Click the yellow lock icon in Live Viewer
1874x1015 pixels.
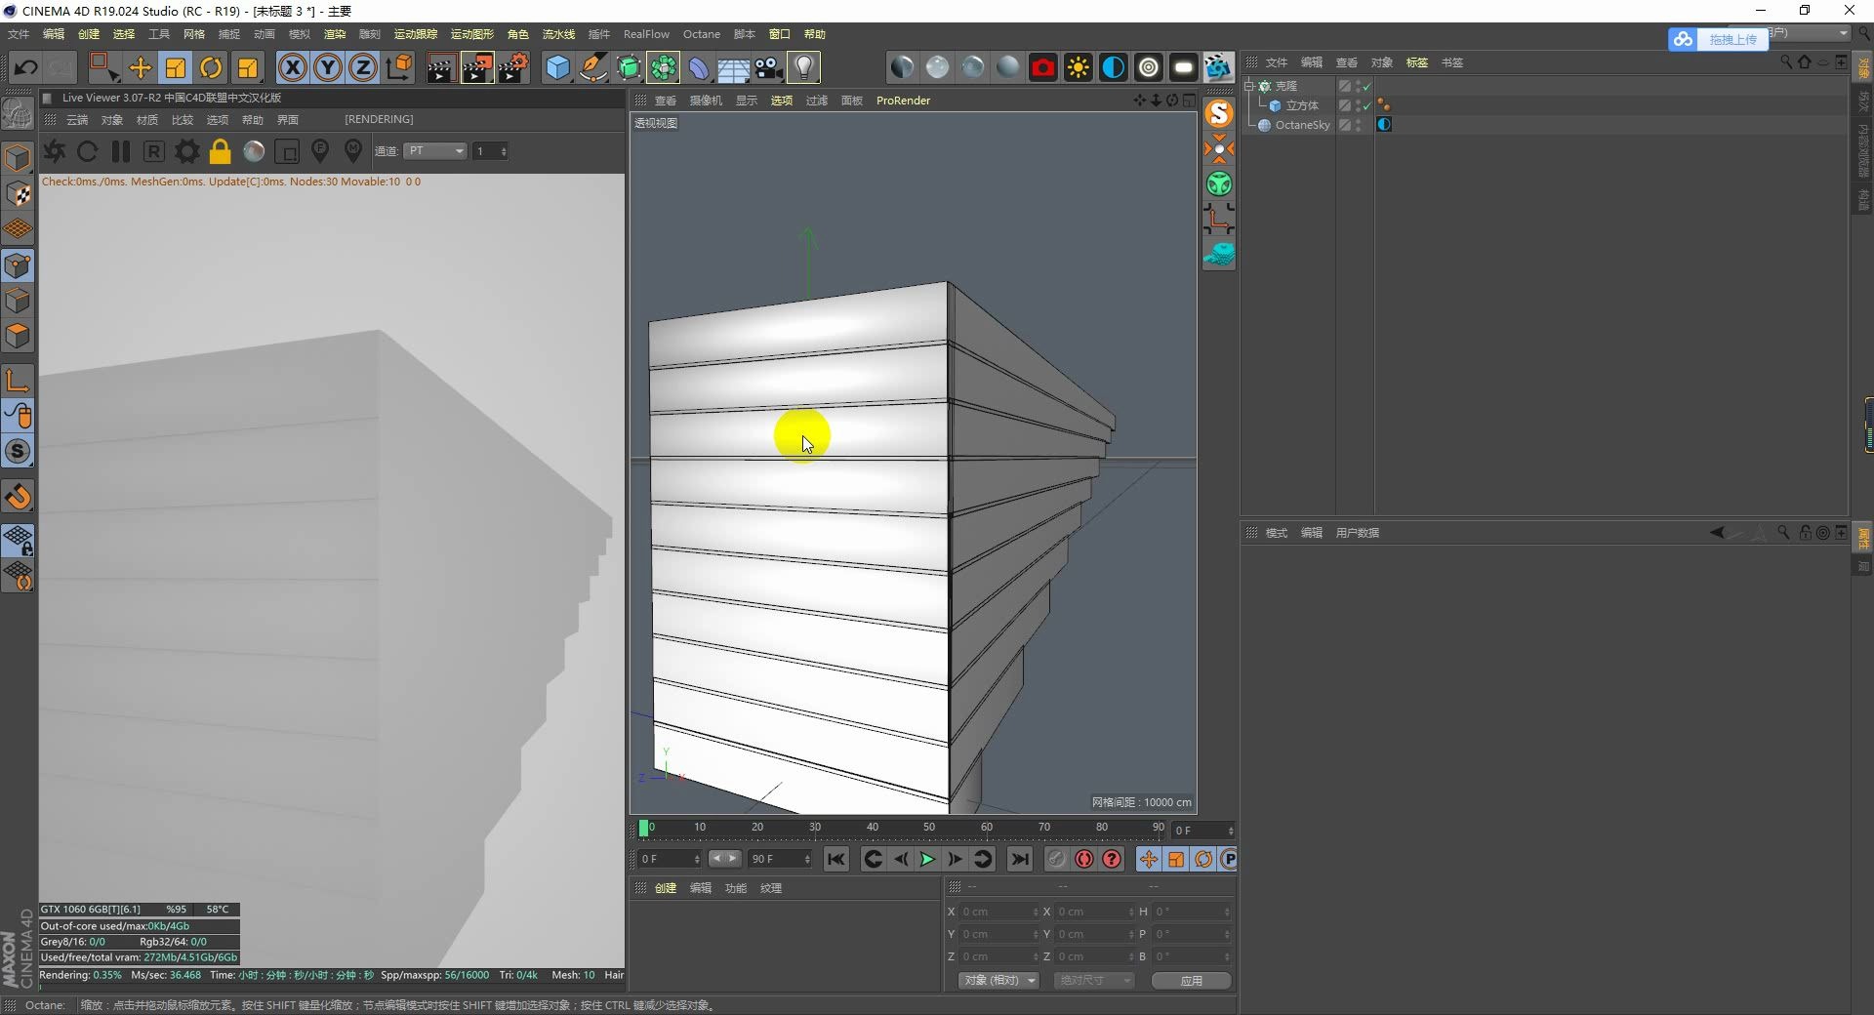pyautogui.click(x=220, y=152)
